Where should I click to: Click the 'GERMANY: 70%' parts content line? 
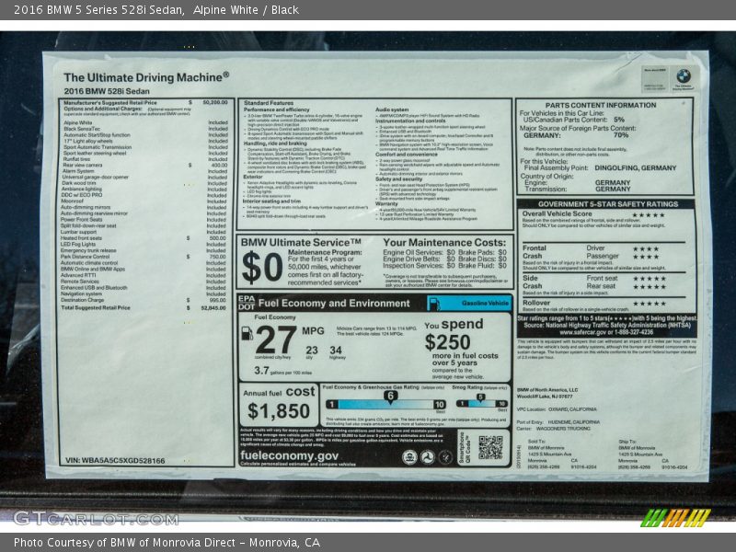(x=576, y=135)
